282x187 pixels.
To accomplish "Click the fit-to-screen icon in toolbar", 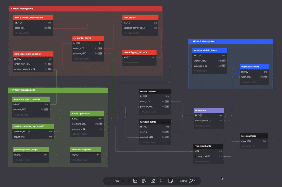I will [x=135, y=181].
